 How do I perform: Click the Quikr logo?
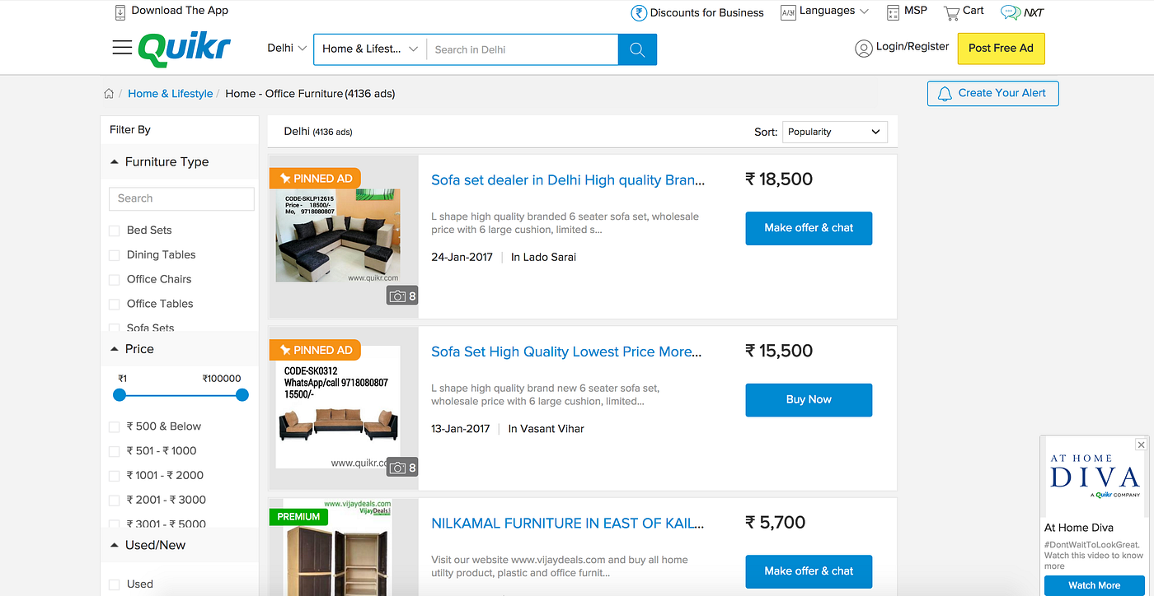(185, 49)
